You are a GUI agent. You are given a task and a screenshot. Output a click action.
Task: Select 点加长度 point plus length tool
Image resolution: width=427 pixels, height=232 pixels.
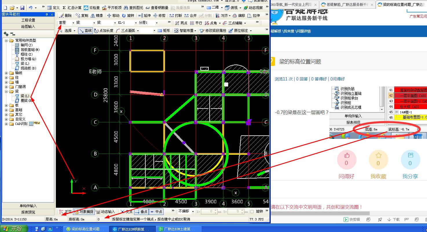(104, 31)
